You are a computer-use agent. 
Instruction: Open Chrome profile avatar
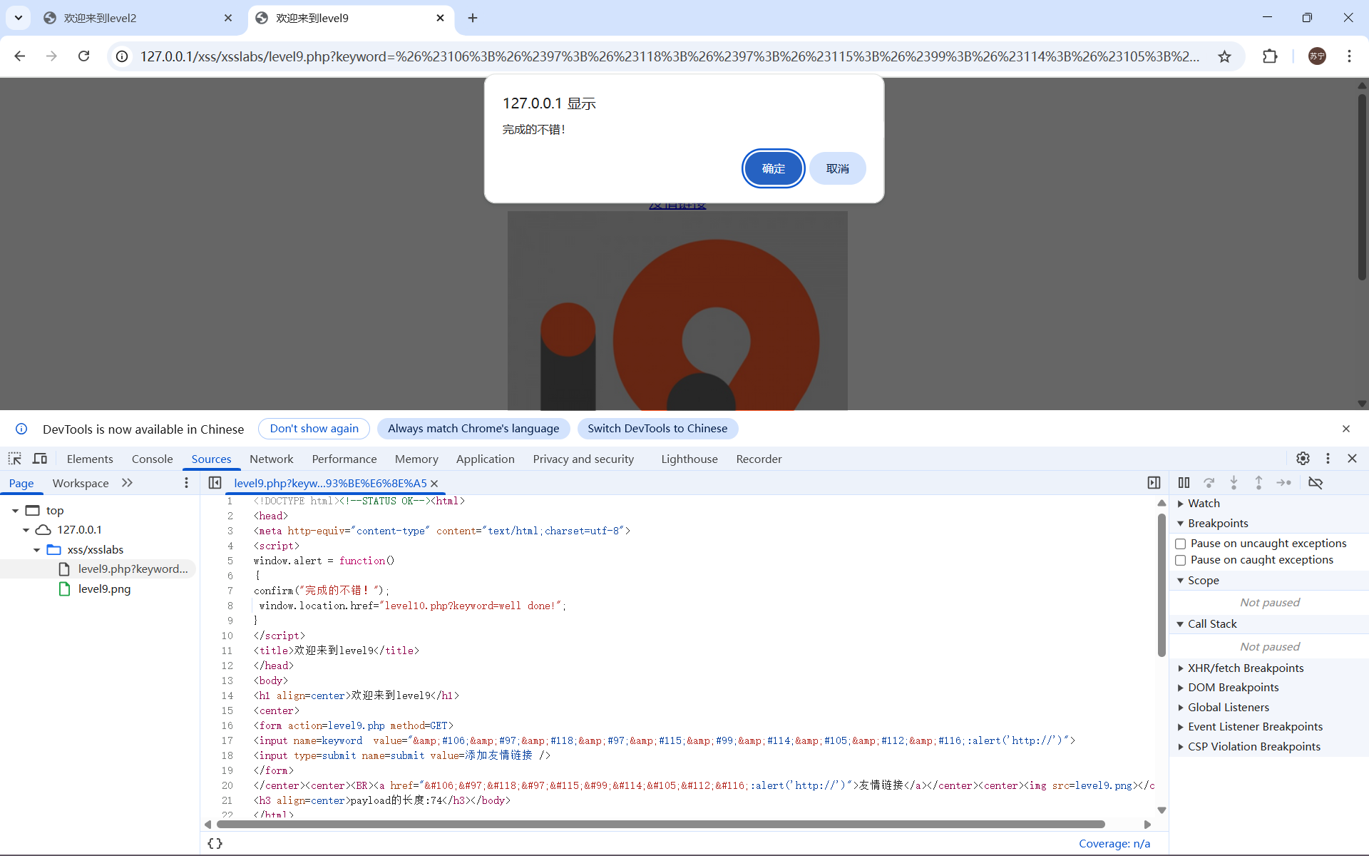click(x=1317, y=56)
